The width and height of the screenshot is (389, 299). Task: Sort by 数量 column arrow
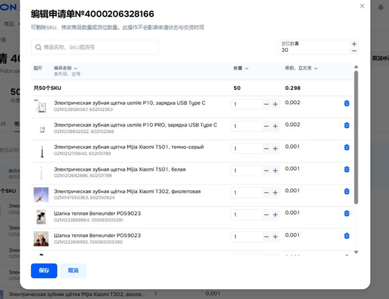246,68
